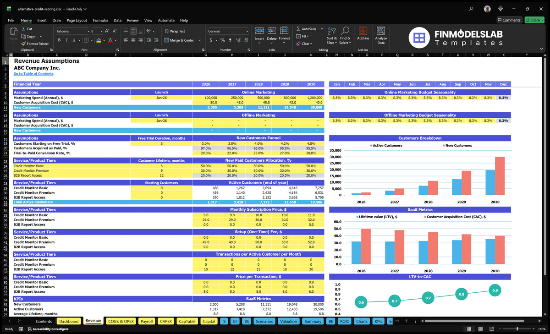Image resolution: width=550 pixels, height=334 pixels.
Task: Go to the Valuation sheet tab
Action: click(288, 321)
